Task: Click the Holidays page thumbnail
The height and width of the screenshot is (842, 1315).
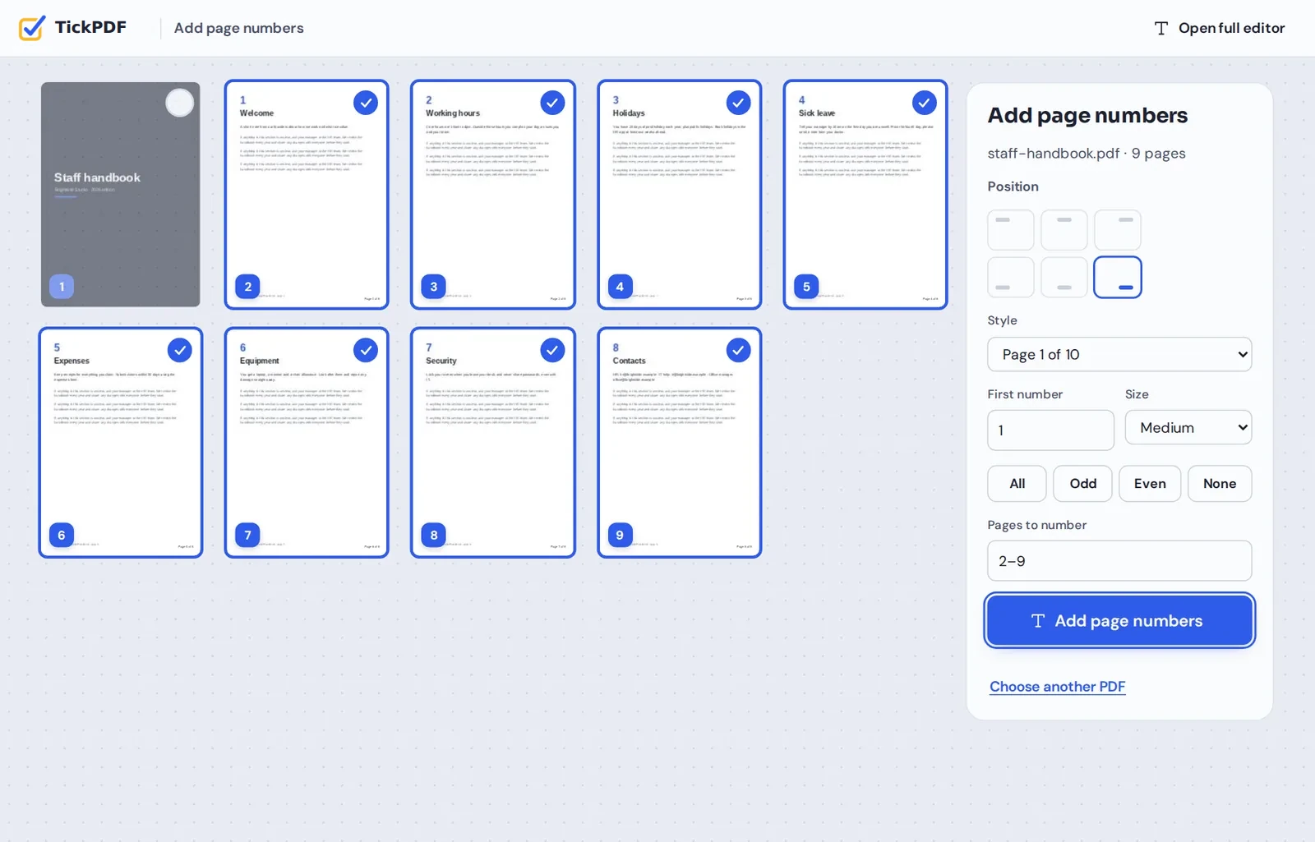Action: (680, 195)
